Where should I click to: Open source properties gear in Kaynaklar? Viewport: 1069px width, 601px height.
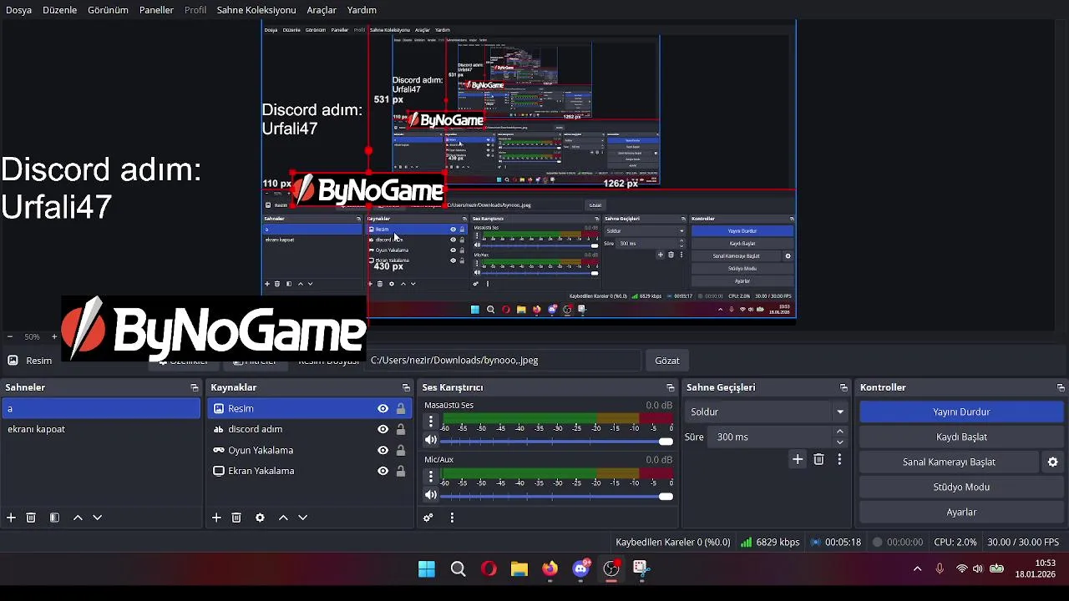(260, 518)
